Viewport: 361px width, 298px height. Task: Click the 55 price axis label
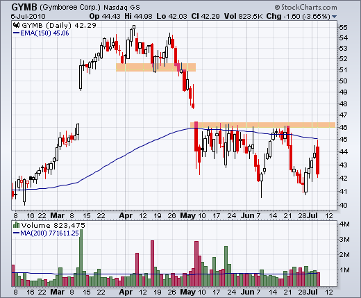[x=343, y=28]
